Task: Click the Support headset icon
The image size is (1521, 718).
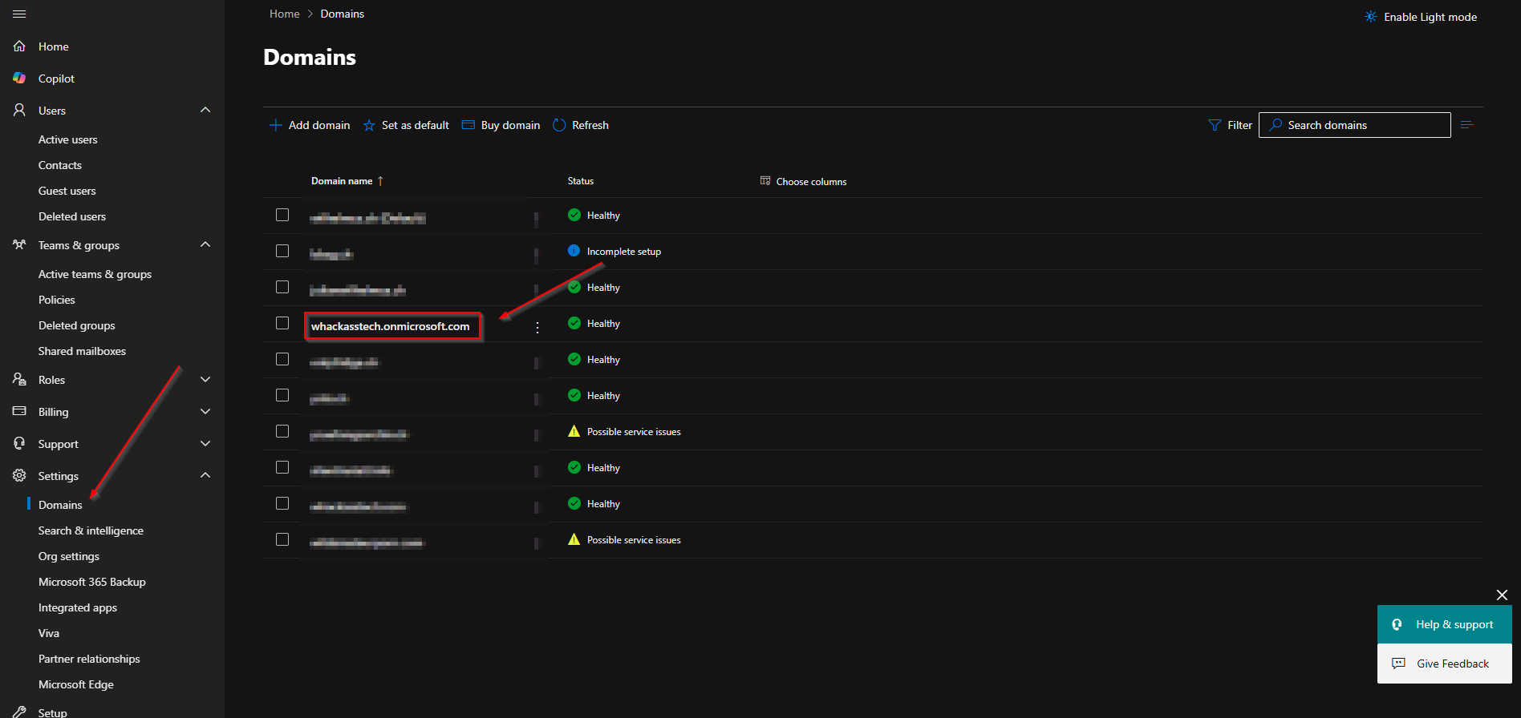Action: click(x=19, y=443)
